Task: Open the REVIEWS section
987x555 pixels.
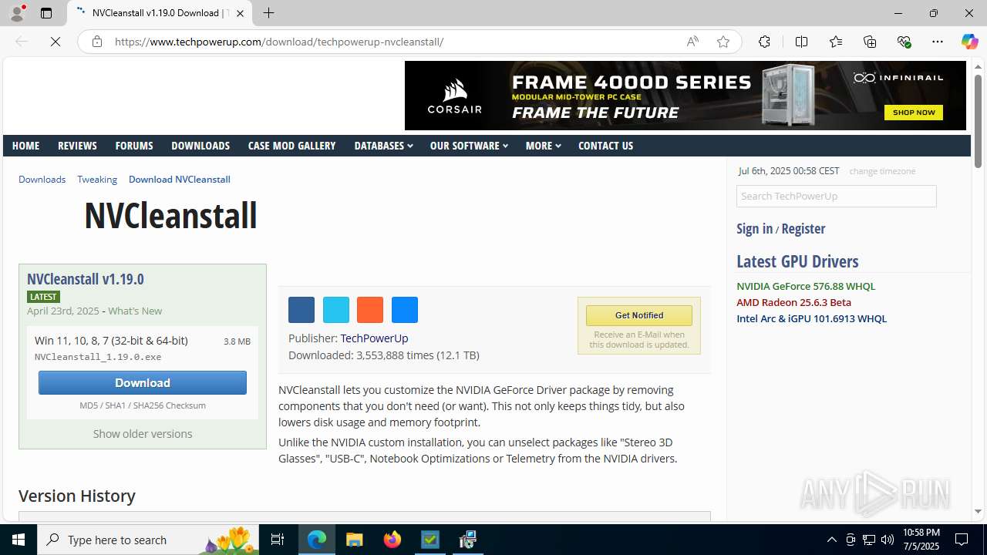Action: [x=77, y=146]
